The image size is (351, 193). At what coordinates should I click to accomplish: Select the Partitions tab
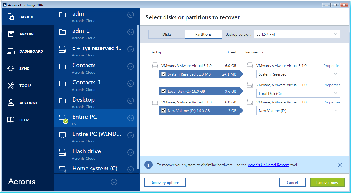pos(203,34)
